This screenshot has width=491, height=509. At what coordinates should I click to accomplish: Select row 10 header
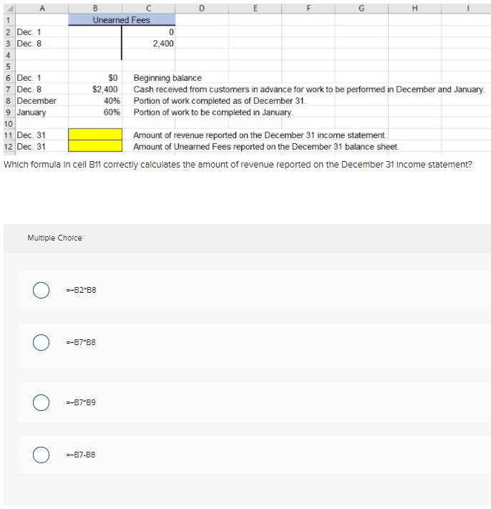click(x=9, y=124)
